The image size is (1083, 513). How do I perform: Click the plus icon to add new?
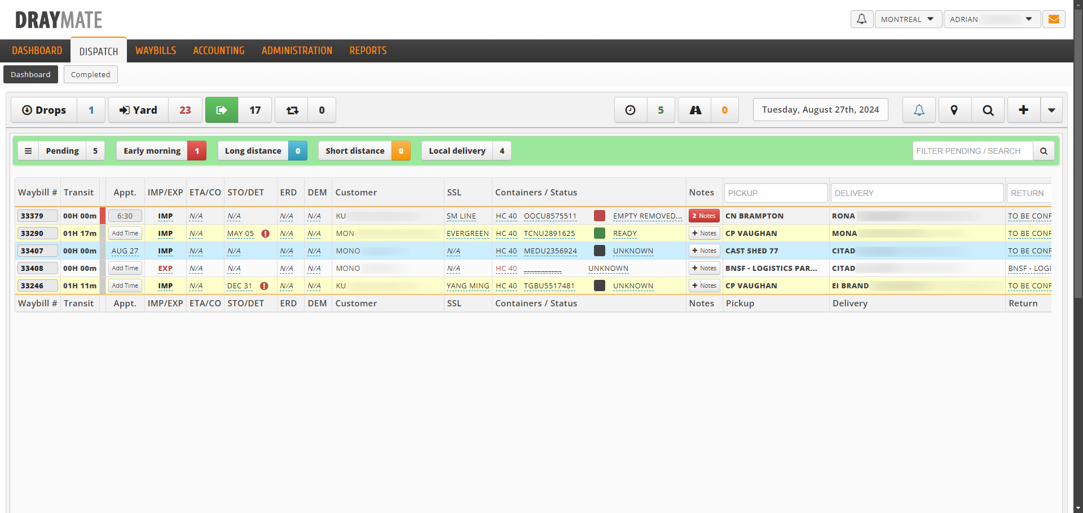point(1023,110)
